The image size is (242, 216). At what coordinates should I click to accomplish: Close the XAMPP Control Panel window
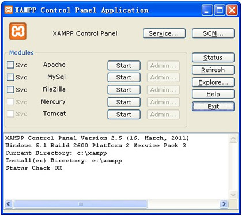coord(232,10)
